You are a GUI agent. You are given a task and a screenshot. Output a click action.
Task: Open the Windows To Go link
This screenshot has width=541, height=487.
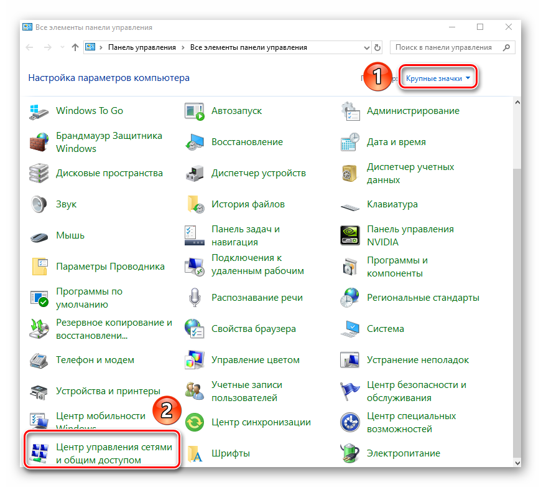(90, 111)
